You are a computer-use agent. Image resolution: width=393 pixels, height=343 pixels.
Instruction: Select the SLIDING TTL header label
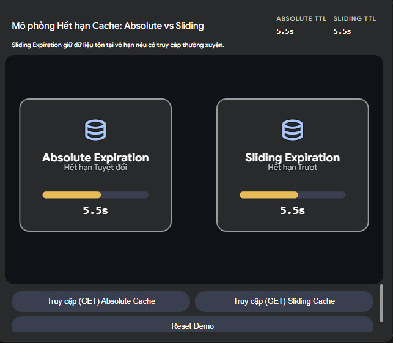coord(354,19)
